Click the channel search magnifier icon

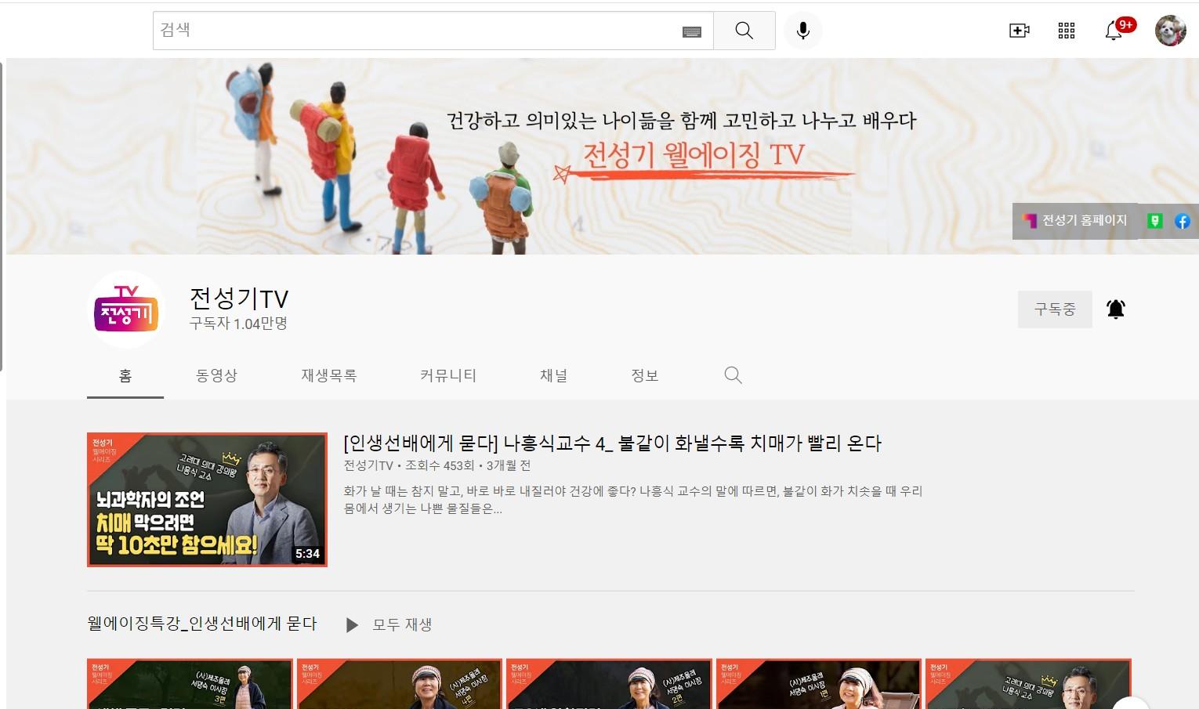pos(733,375)
